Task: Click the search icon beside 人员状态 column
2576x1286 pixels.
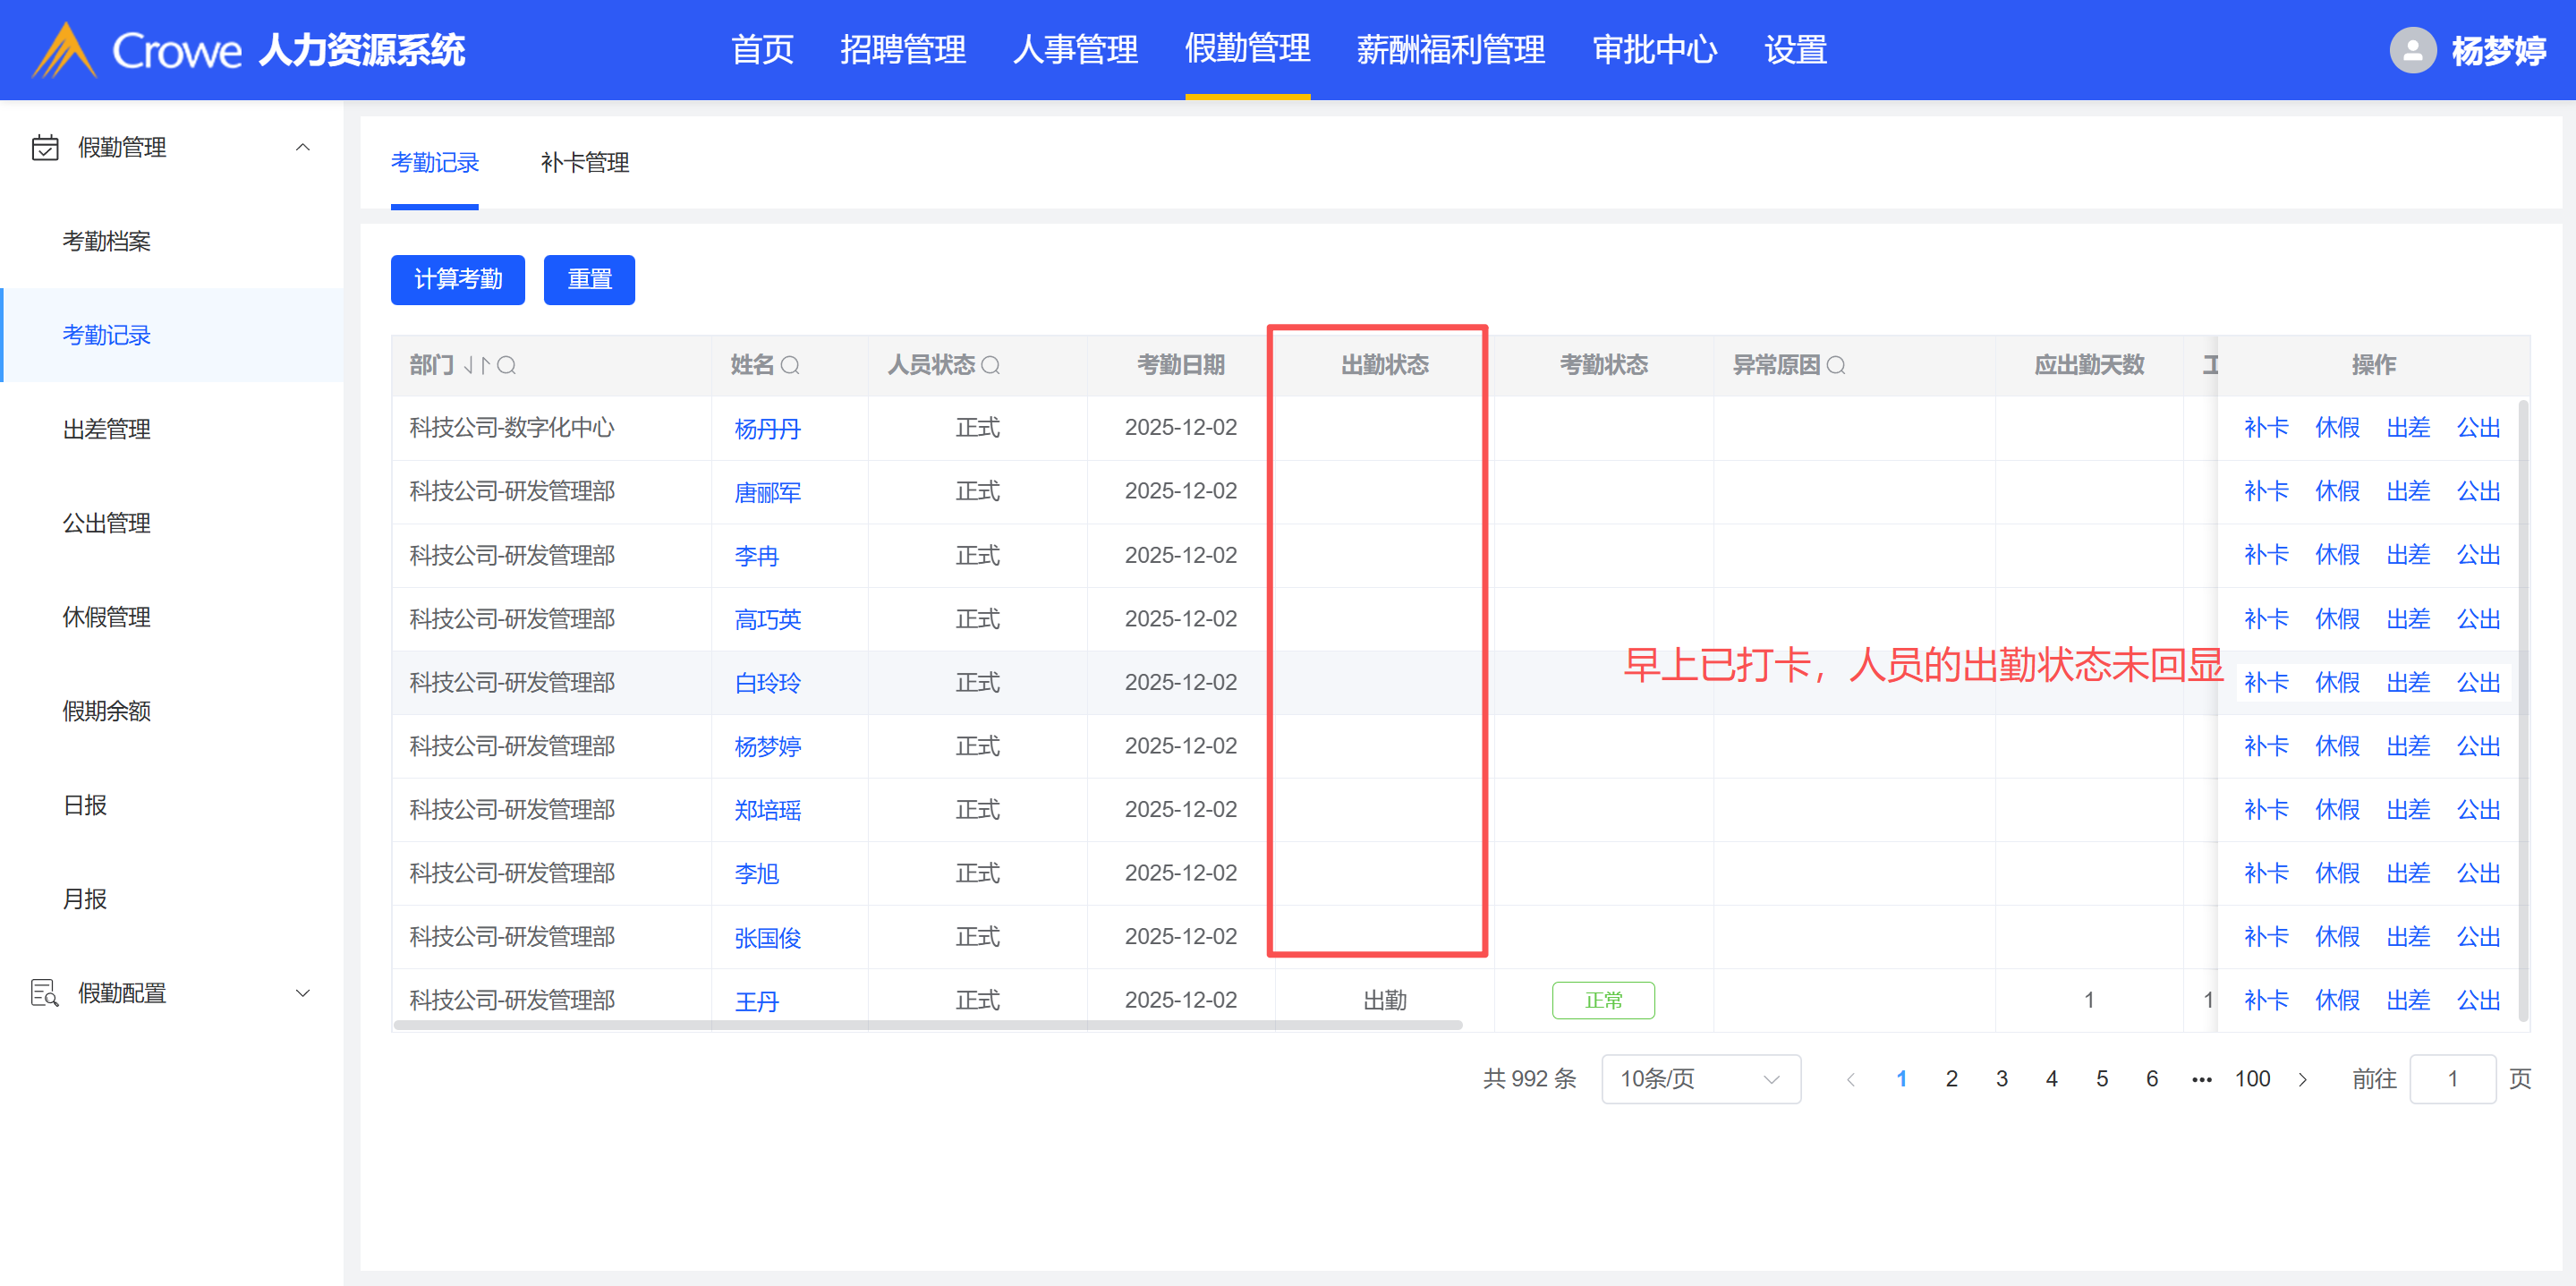Action: (990, 365)
